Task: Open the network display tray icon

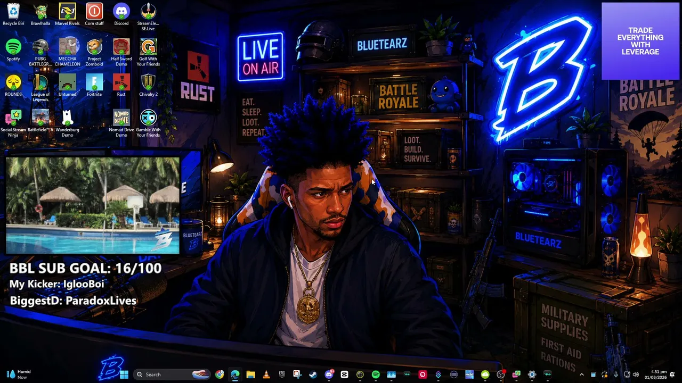Action: [x=627, y=374]
